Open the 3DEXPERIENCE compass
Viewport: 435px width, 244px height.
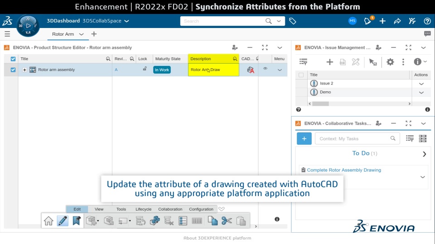coord(28,26)
